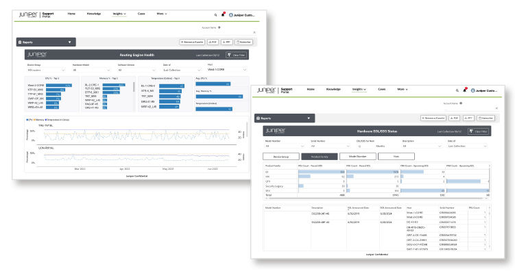Expand Reports dropdown in Hardware EOL/EOS window

[309, 118]
